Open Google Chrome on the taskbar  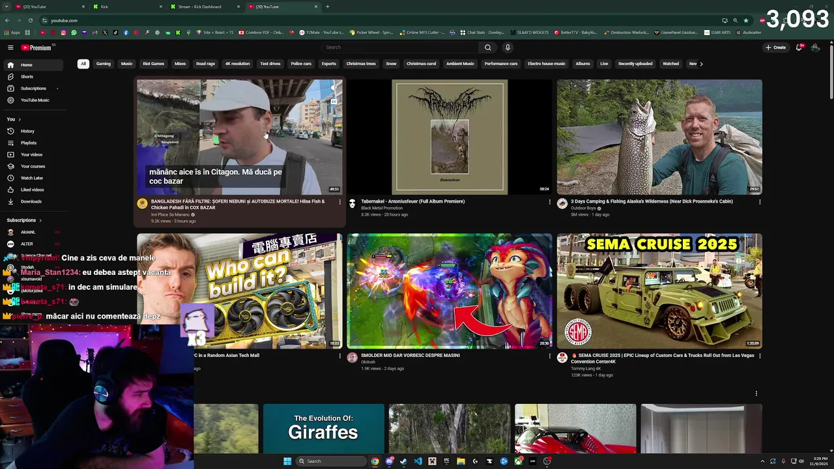pyautogui.click(x=375, y=461)
